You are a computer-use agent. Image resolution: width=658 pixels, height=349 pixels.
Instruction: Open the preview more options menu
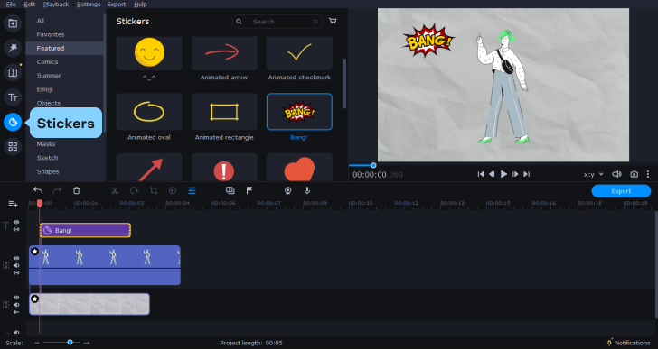tap(648, 174)
